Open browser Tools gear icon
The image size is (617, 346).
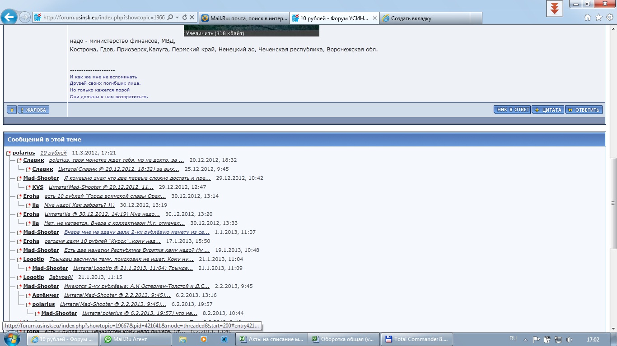point(609,18)
